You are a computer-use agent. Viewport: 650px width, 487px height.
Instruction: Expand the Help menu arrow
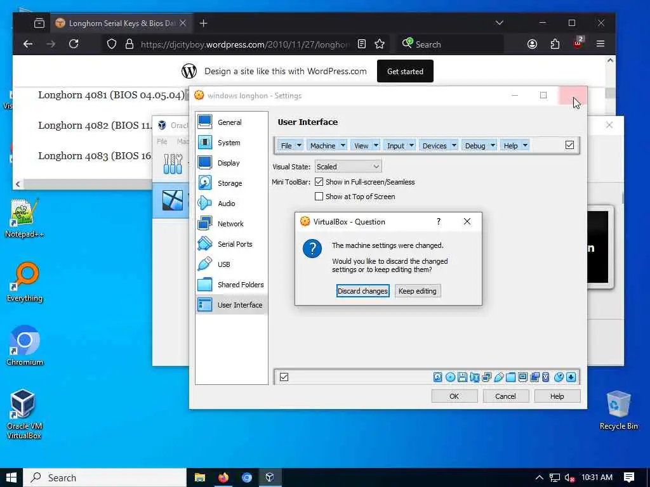(x=525, y=145)
